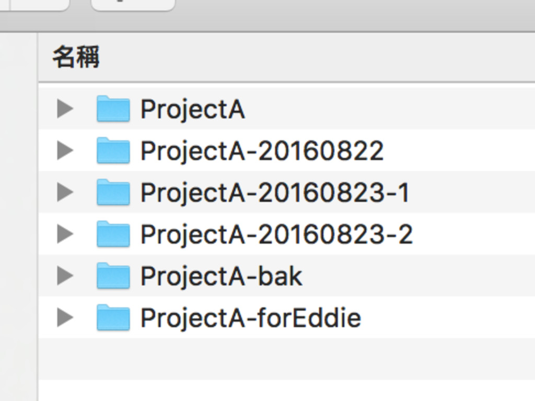The width and height of the screenshot is (535, 401).
Task: Select the ProjectA-20160823-1 row label
Action: coord(275,193)
